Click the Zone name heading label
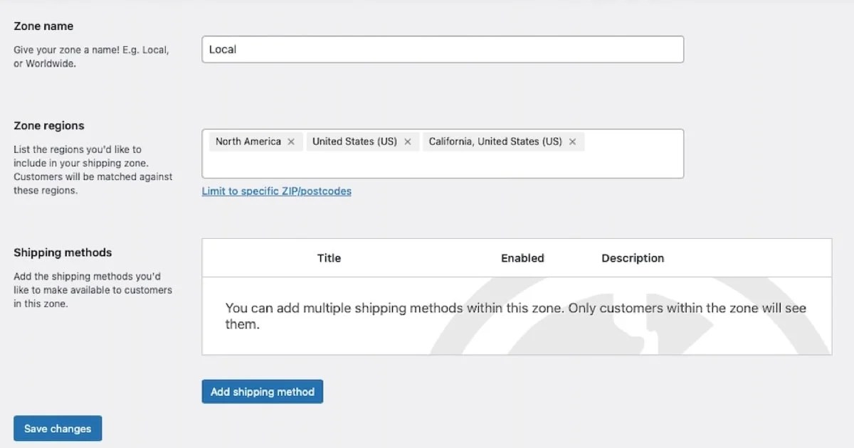Screen dimensions: 854x448 point(43,26)
